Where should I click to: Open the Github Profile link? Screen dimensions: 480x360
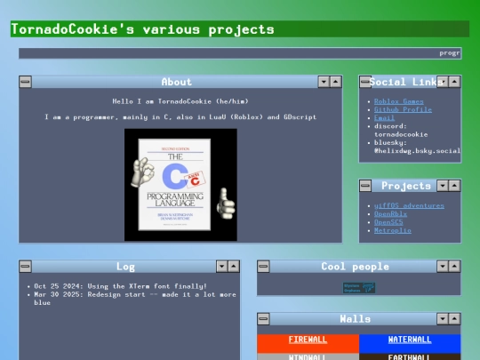point(403,109)
